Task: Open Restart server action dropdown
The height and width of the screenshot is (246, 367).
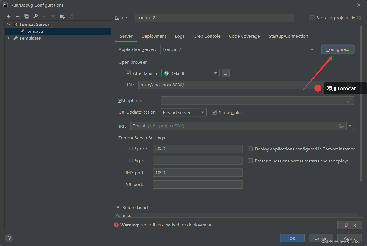Action: (x=184, y=112)
